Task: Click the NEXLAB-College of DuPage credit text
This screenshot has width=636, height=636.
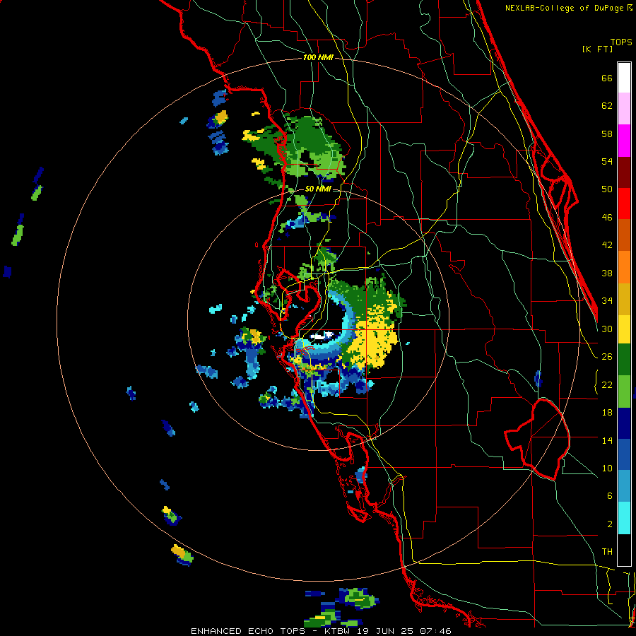Action: [x=565, y=8]
